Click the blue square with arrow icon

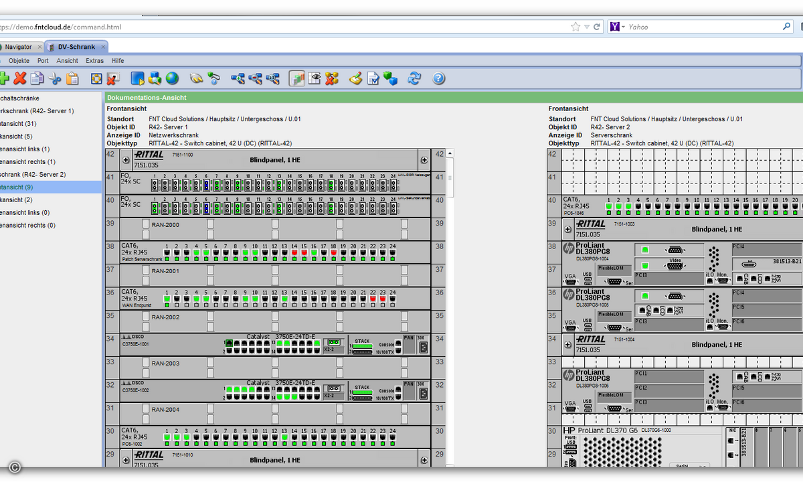coord(138,78)
